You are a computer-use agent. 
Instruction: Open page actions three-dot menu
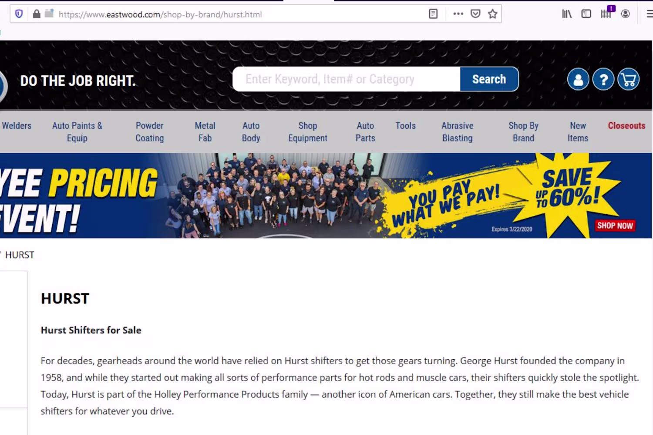[x=458, y=14]
